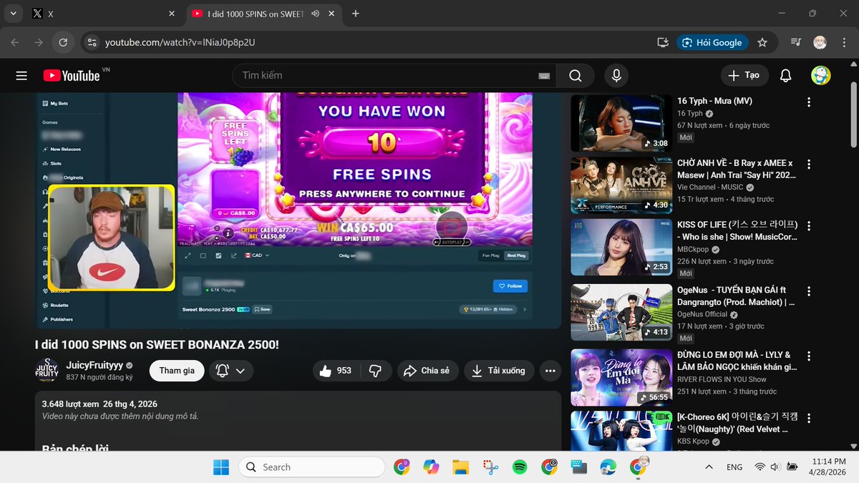Open KISS OF LIFE Who is she thumbnail
Image resolution: width=859 pixels, height=483 pixels.
click(x=622, y=247)
